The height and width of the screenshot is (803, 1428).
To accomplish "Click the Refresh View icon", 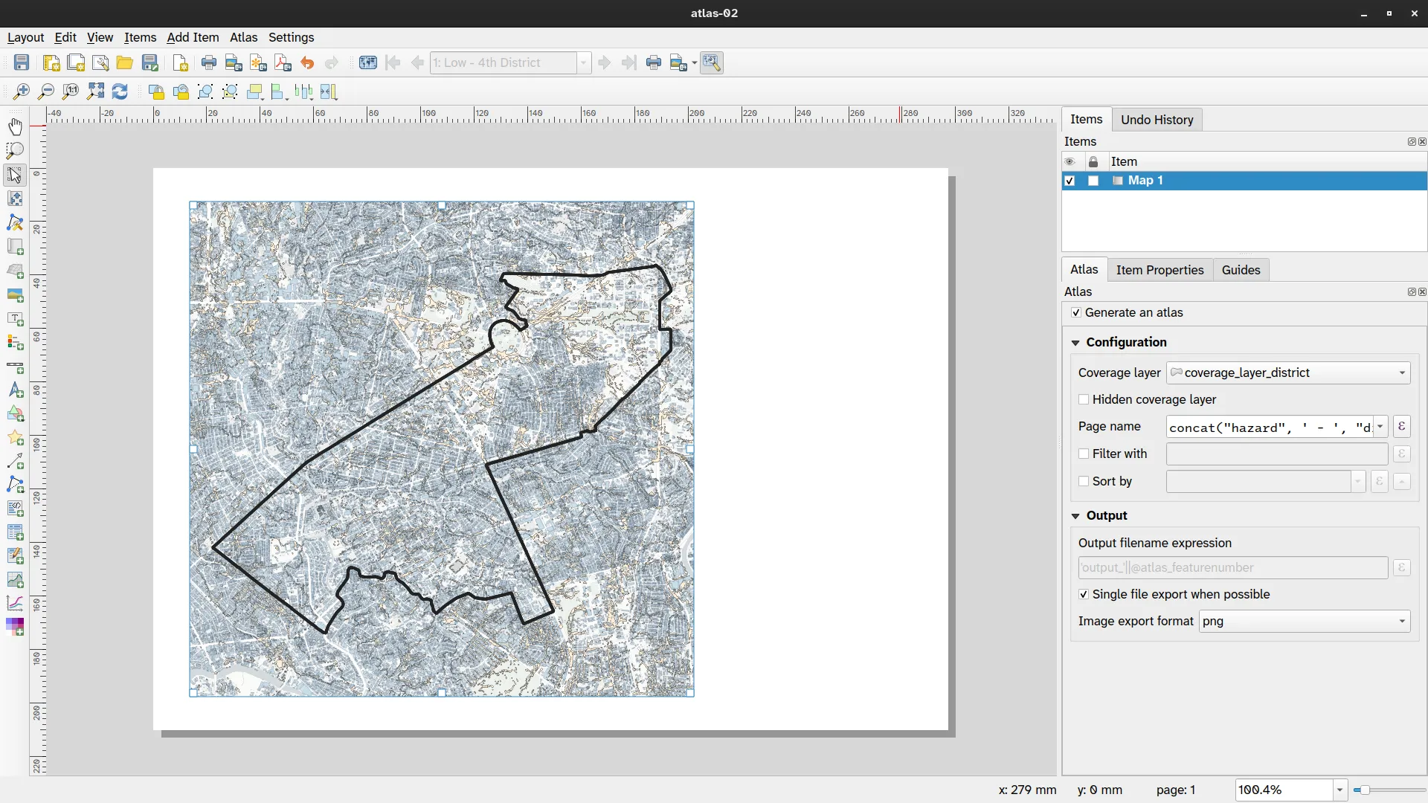I will point(120,91).
